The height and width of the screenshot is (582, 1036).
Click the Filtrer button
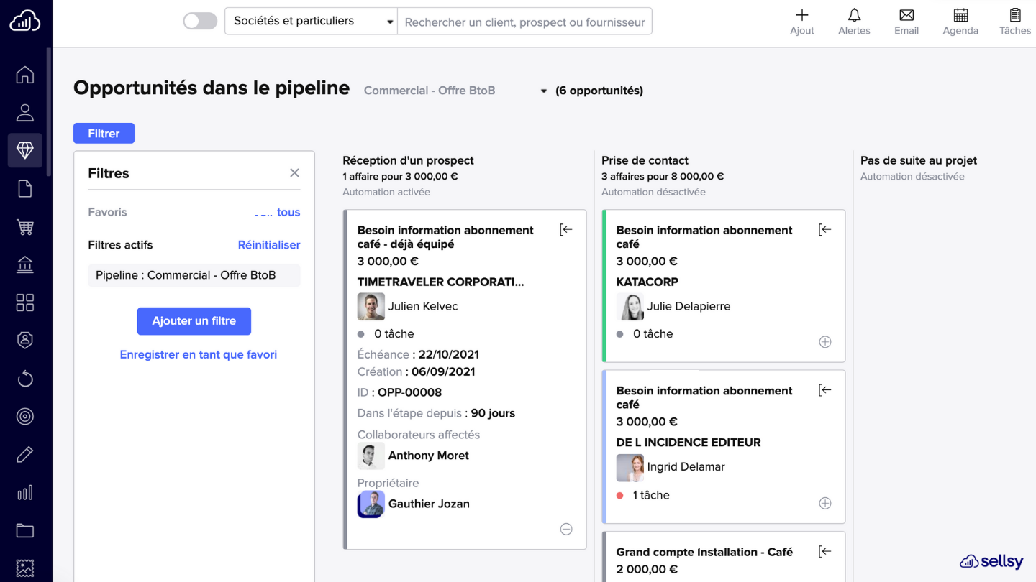[x=104, y=134]
